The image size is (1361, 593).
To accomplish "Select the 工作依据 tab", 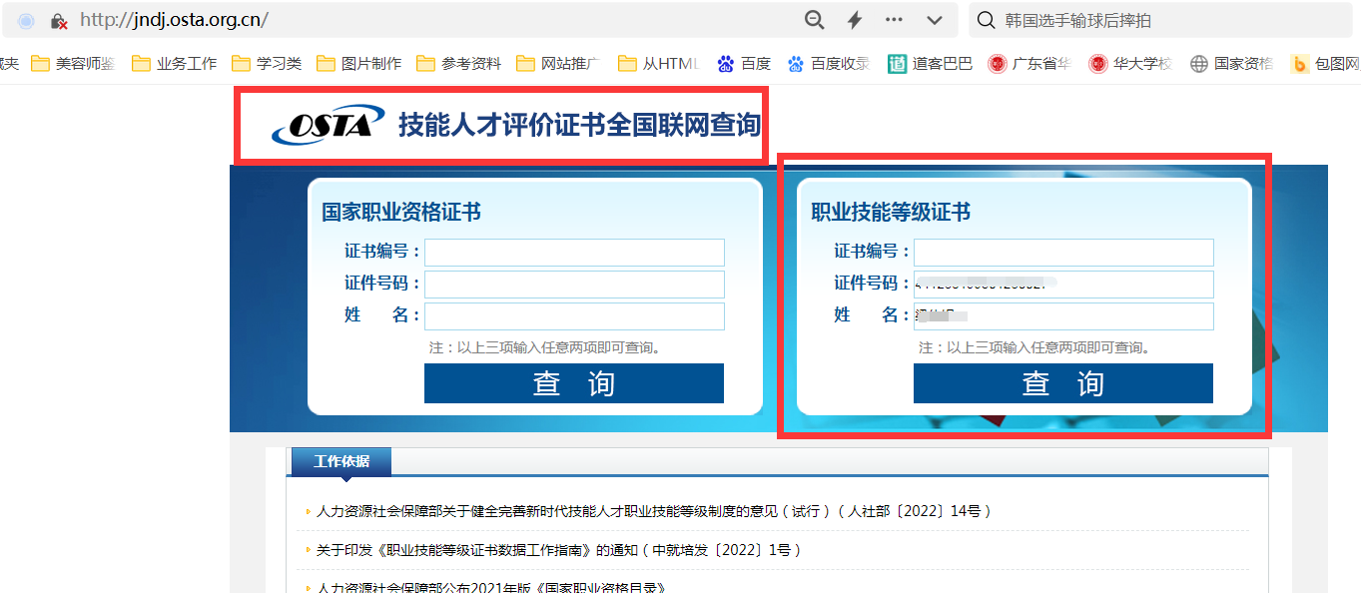I will coord(341,461).
